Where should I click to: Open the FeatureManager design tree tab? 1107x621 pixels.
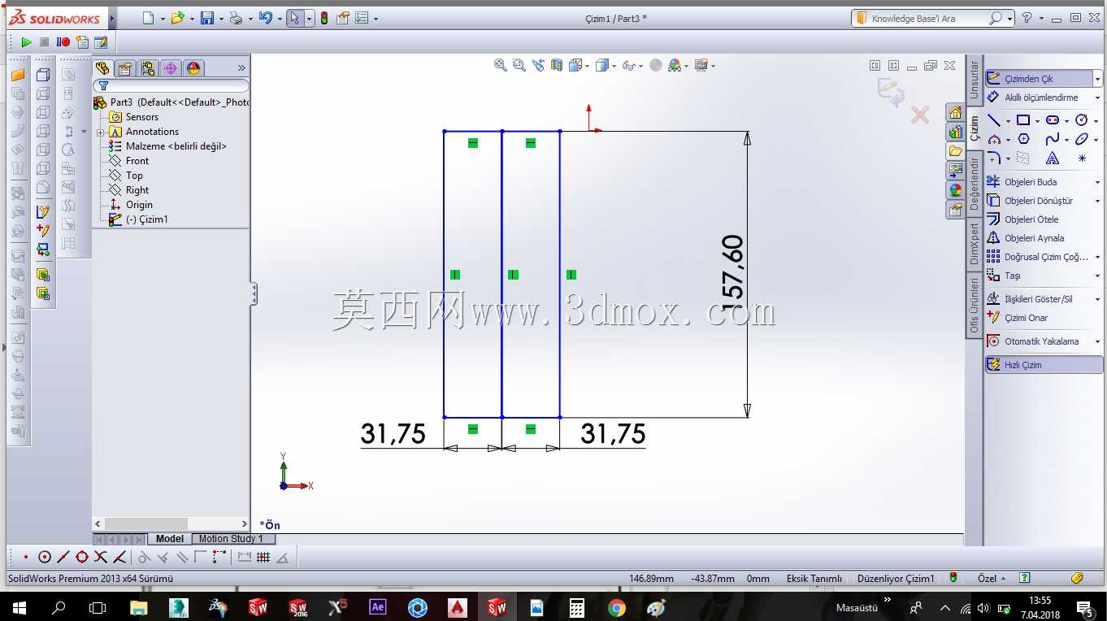coord(102,68)
